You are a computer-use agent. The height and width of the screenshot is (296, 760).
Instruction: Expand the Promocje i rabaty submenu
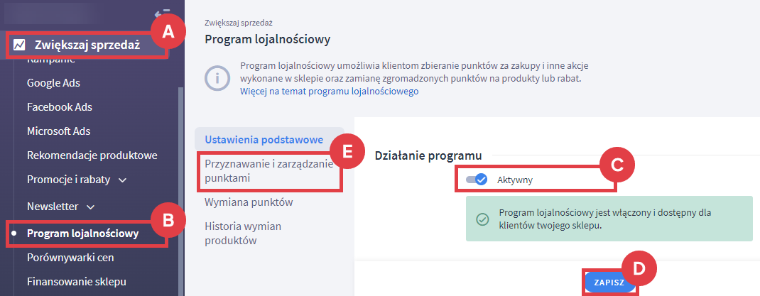pos(123,180)
